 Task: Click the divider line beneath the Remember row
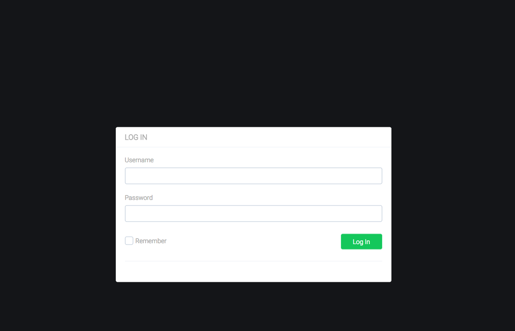coord(253,261)
